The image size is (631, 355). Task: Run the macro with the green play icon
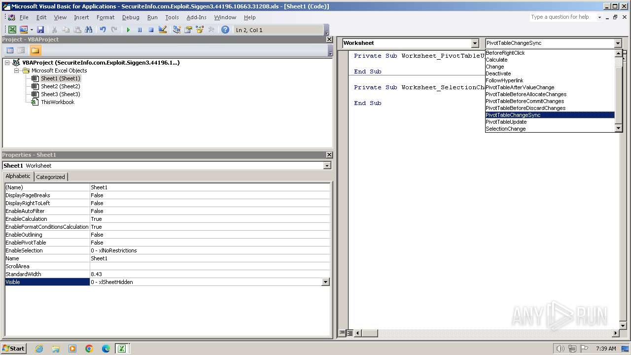(128, 30)
